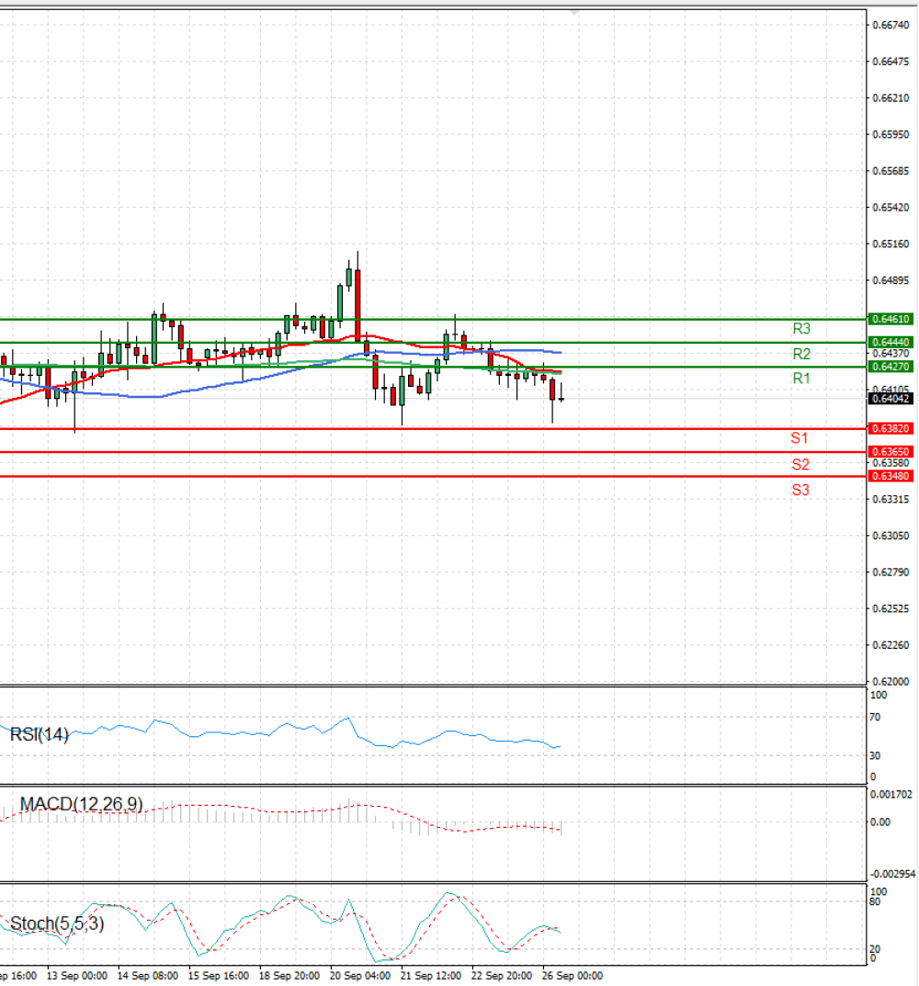The height and width of the screenshot is (986, 919).
Task: Select the 0.64270 price tag
Action: (891, 367)
